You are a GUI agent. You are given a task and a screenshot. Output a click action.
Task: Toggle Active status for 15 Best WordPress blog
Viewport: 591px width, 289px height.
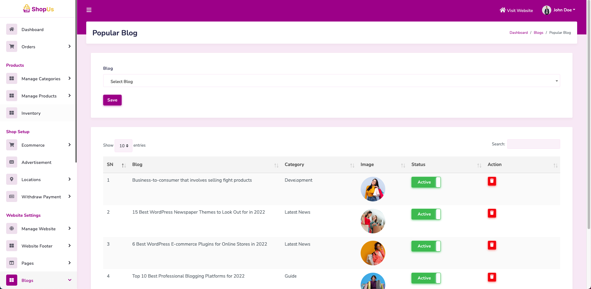(426, 214)
